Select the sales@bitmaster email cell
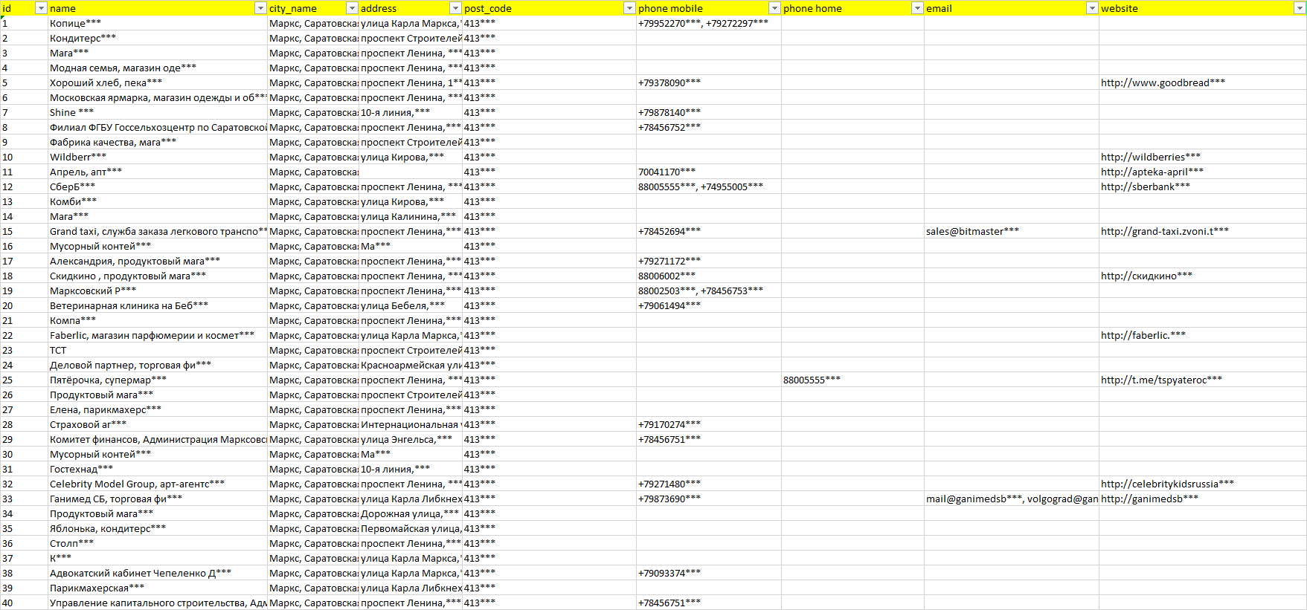 pos(972,231)
